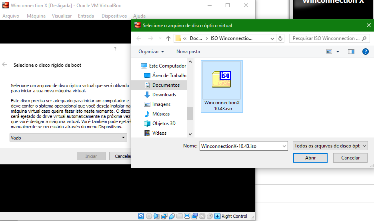The height and width of the screenshot is (221, 374).
Task: Open file dialog help
Action: pyautogui.click(x=366, y=52)
